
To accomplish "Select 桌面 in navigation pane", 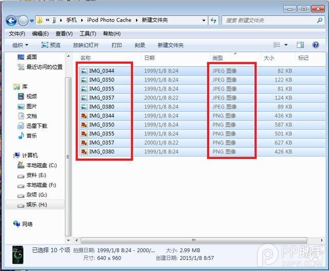I will click(x=27, y=57).
